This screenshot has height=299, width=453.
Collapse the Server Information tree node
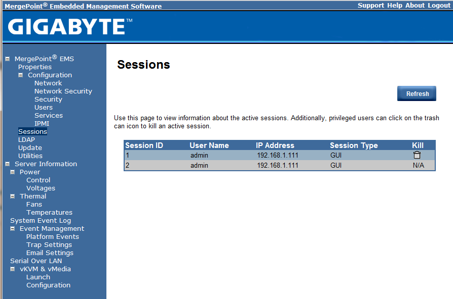pos(8,164)
